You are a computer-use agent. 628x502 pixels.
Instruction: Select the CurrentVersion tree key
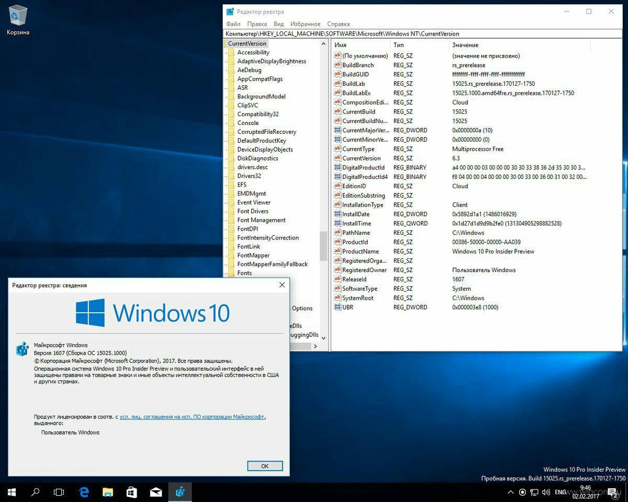tap(247, 43)
